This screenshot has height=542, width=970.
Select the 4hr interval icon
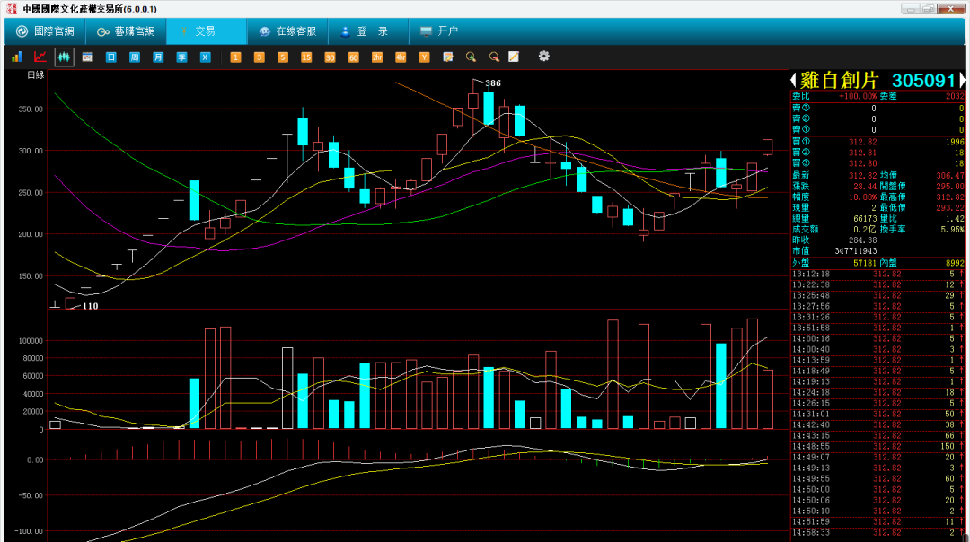pyautogui.click(x=401, y=57)
